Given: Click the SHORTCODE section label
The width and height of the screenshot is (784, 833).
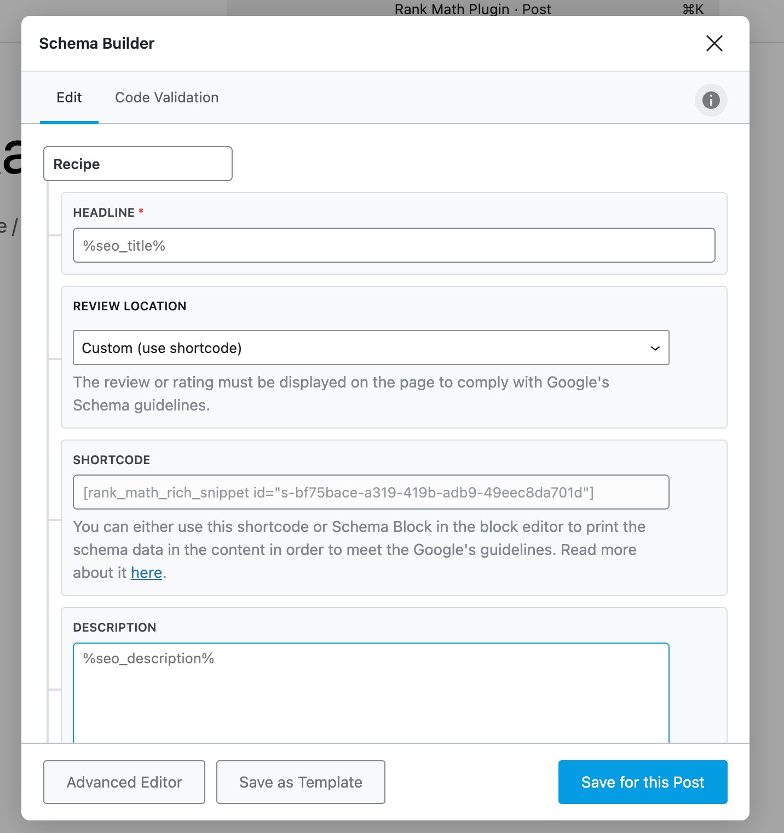Looking at the screenshot, I should pyautogui.click(x=112, y=460).
